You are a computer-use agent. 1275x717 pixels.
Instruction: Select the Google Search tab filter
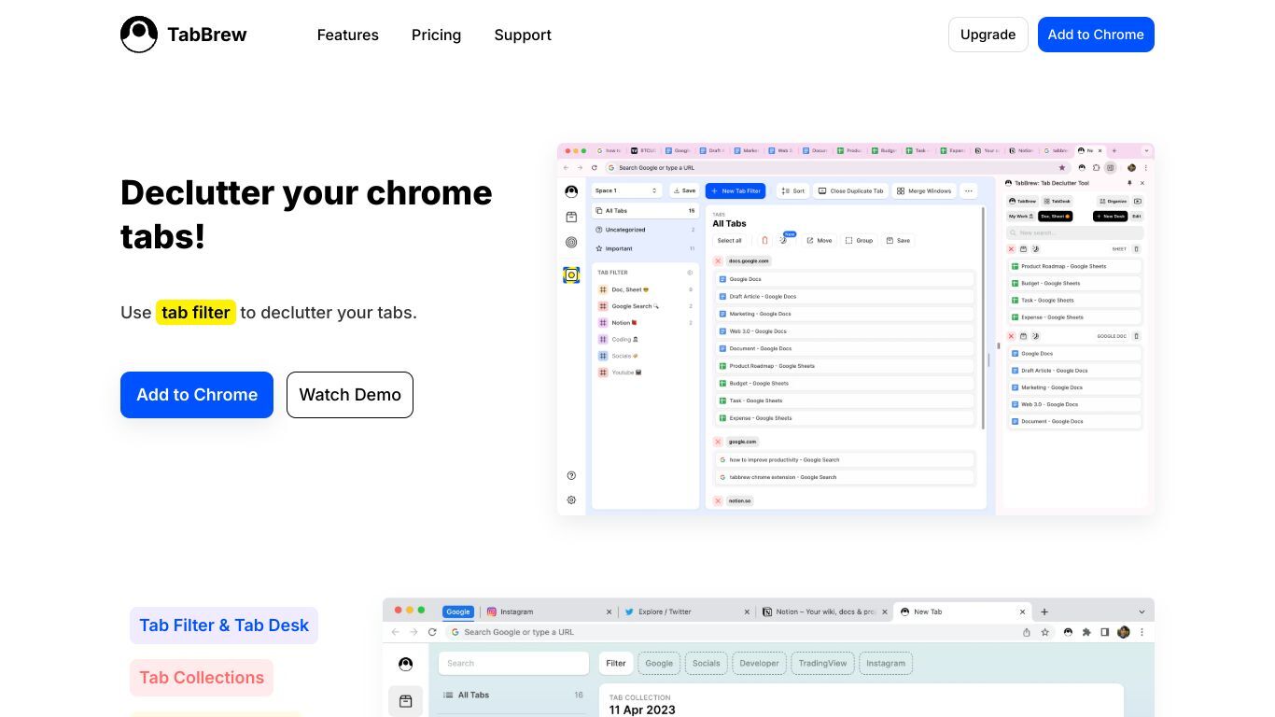click(645, 306)
